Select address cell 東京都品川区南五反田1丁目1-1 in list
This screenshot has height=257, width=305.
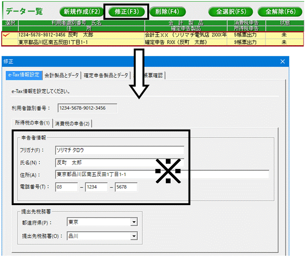[x=53, y=42]
